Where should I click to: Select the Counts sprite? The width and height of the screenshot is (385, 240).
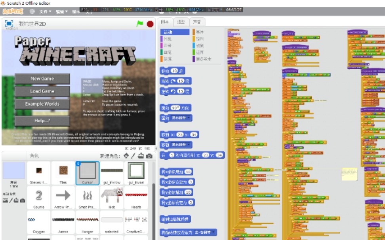click(39, 198)
